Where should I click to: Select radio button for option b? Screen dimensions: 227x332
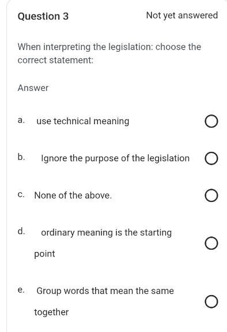click(211, 158)
